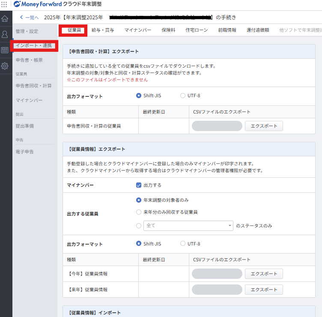Open 申告書・帳票 in the side menu
Viewport: 322px width, 317px height.
[29, 60]
